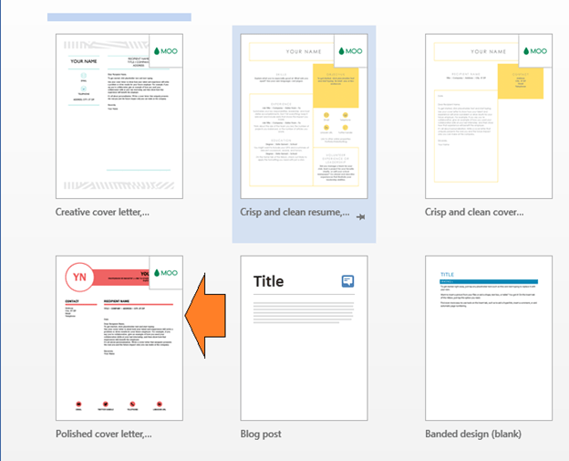Click MOO logo on Crisp and clean resume
Image resolution: width=569 pixels, height=461 pixels.
point(351,51)
